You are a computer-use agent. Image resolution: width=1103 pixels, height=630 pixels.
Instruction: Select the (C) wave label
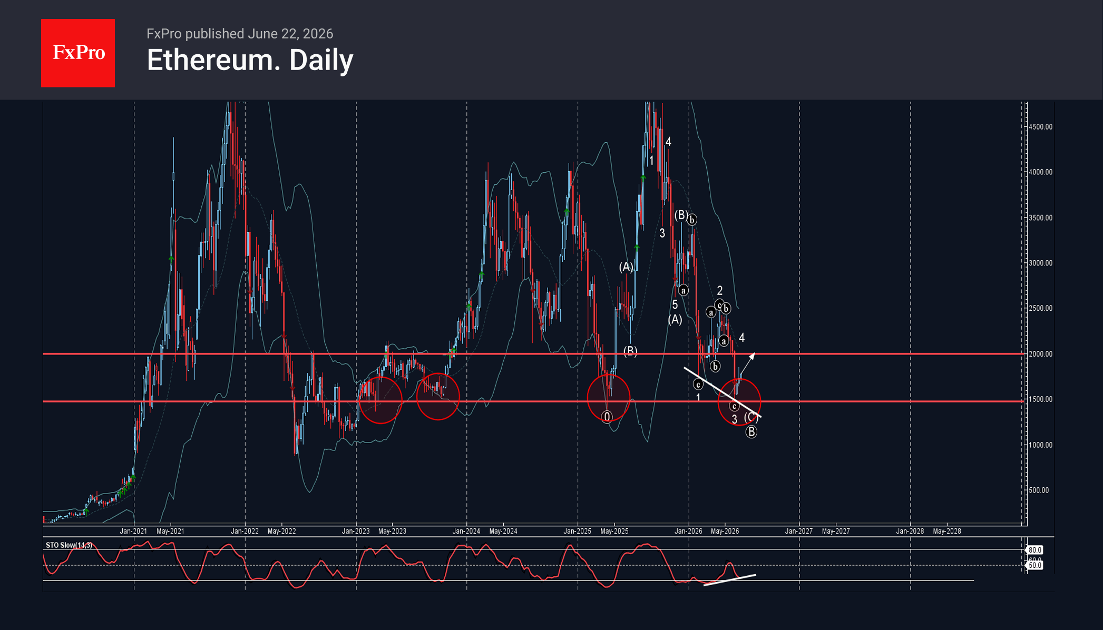point(750,417)
